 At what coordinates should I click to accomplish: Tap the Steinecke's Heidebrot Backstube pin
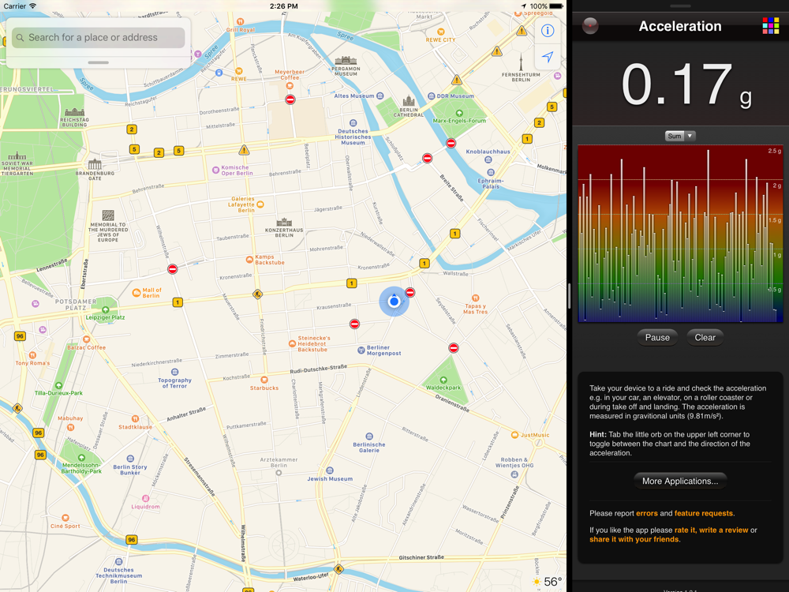(x=292, y=344)
